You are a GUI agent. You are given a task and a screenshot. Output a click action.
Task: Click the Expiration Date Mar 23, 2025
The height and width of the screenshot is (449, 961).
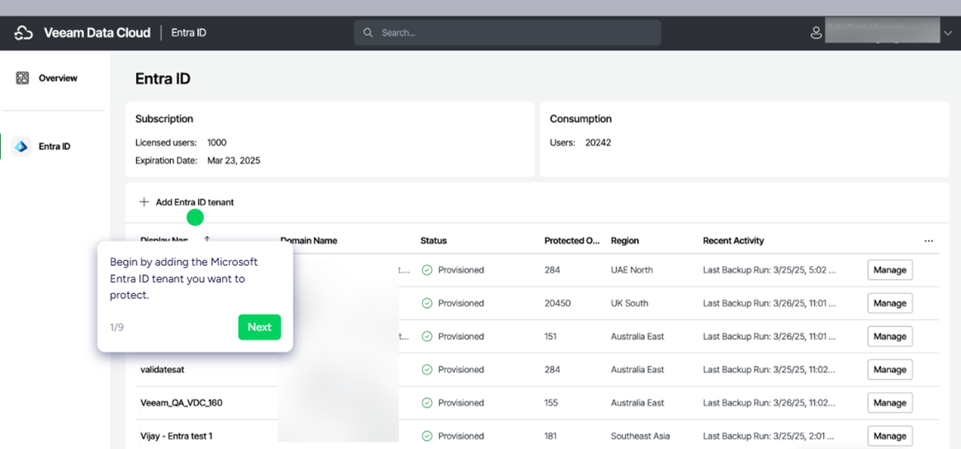234,160
